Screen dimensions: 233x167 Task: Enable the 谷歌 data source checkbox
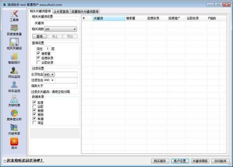point(34,106)
